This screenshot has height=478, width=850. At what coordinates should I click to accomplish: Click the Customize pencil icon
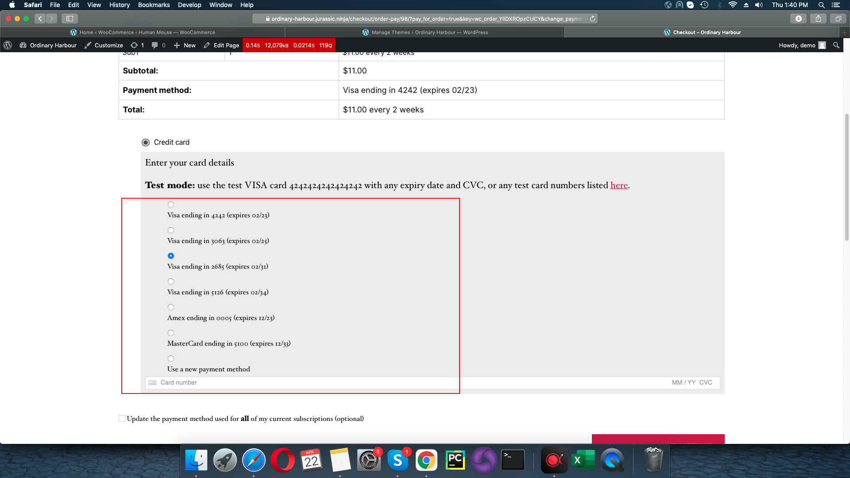[x=87, y=45]
